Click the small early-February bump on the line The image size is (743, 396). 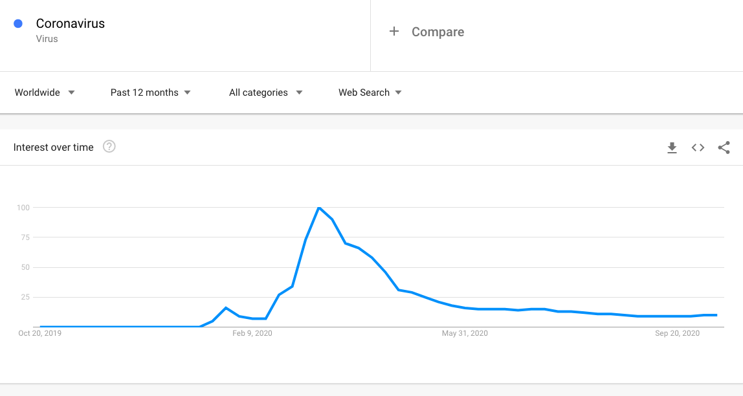click(x=226, y=308)
